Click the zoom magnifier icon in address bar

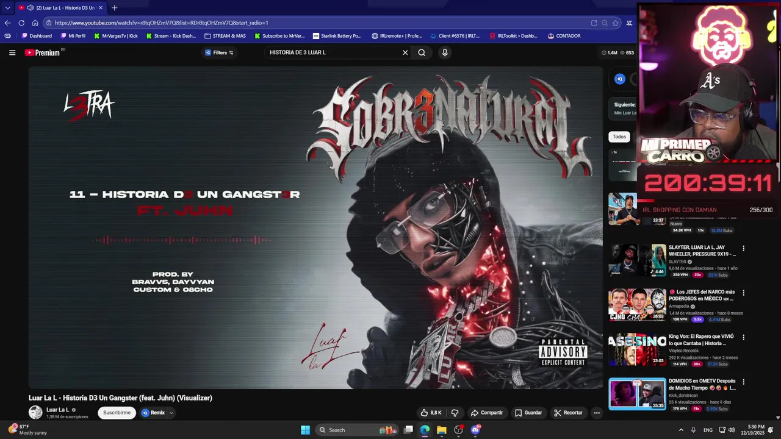[x=605, y=23]
